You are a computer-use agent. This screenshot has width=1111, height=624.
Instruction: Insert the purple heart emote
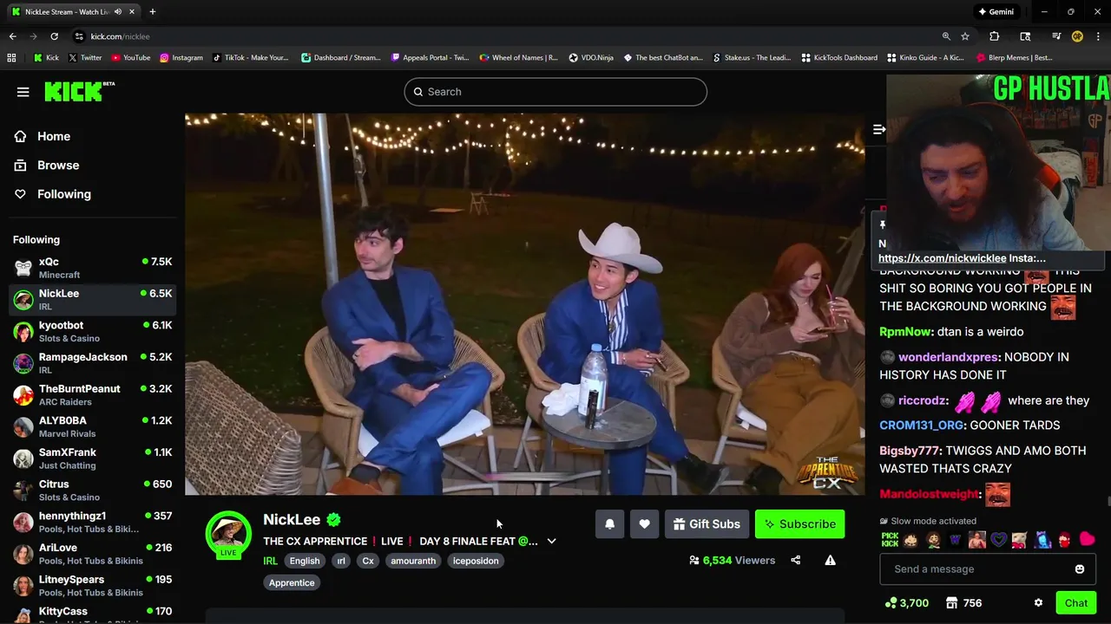[x=999, y=540]
